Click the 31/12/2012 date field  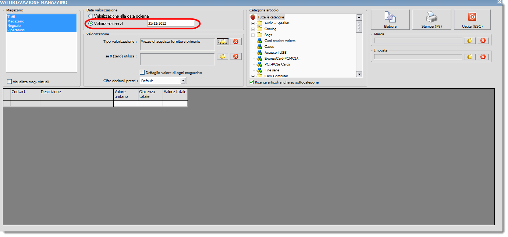pyautogui.click(x=170, y=23)
